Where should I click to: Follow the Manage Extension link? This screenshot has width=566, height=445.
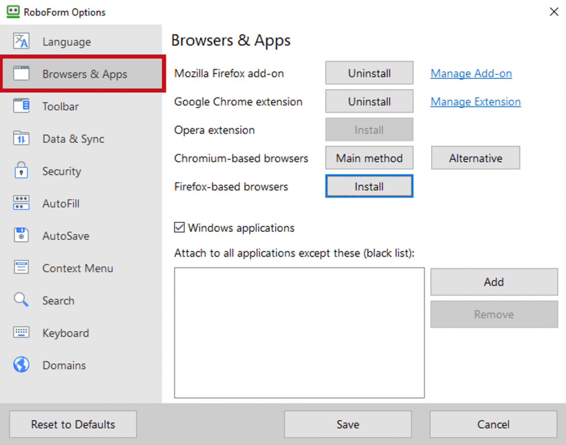tap(475, 102)
